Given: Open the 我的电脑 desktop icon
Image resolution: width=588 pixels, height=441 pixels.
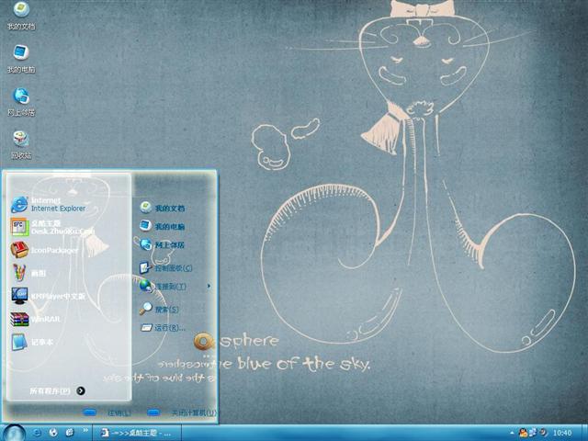Looking at the screenshot, I should (x=21, y=59).
